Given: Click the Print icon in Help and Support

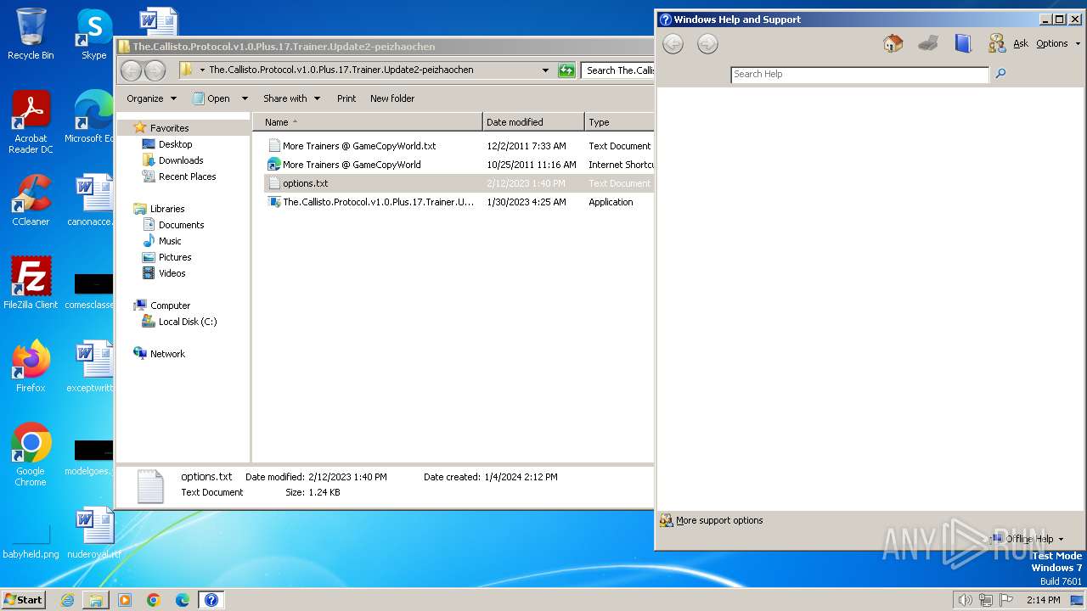Looking at the screenshot, I should pos(928,43).
